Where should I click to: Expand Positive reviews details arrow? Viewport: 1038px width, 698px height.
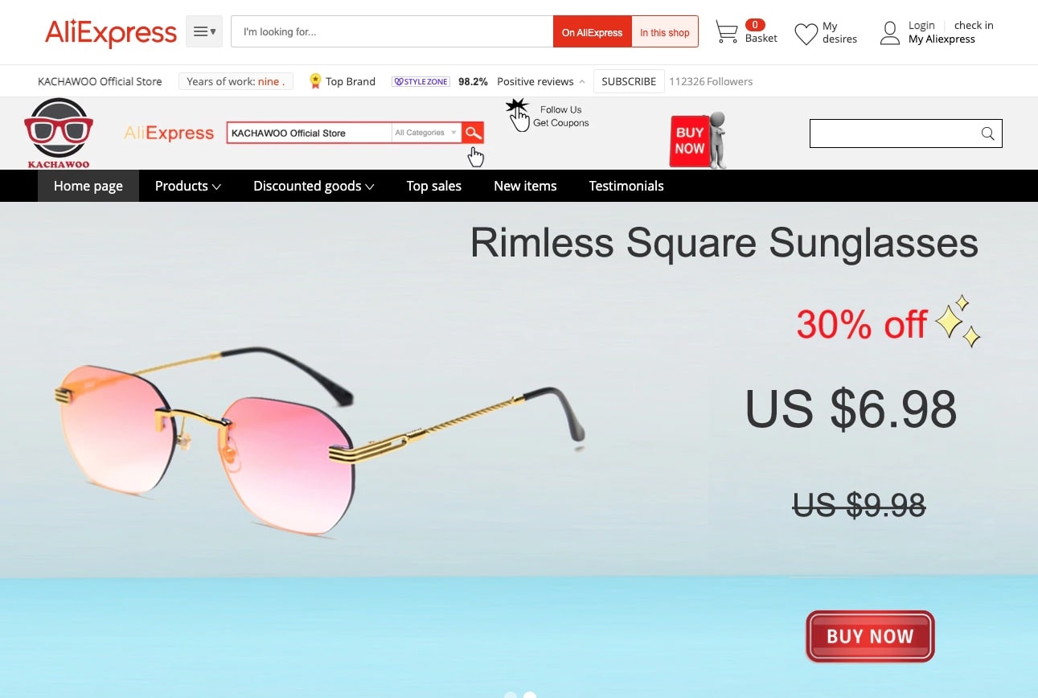pos(581,82)
